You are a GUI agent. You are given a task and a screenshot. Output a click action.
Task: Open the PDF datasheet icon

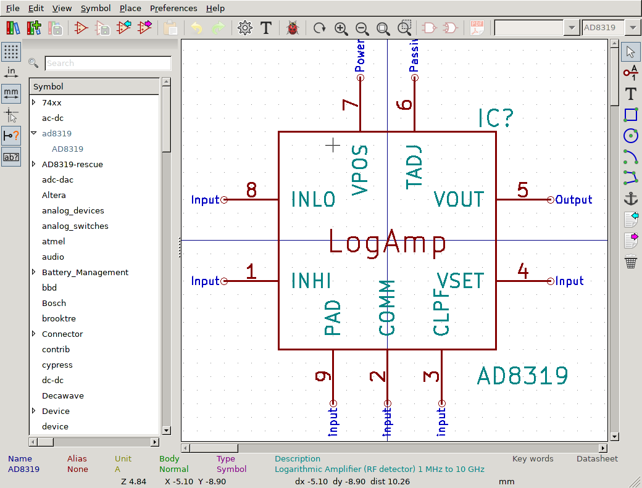pyautogui.click(x=477, y=28)
